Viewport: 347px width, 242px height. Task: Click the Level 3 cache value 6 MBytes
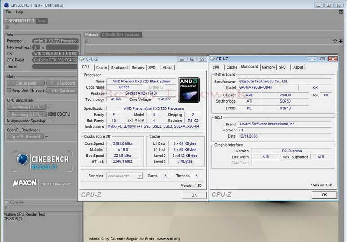(x=185, y=161)
